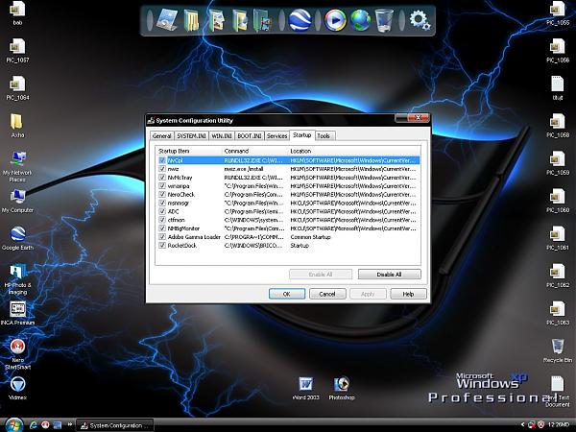Open the pictures folder in the dock
Viewport: 576px width, 432px height.
(x=216, y=20)
